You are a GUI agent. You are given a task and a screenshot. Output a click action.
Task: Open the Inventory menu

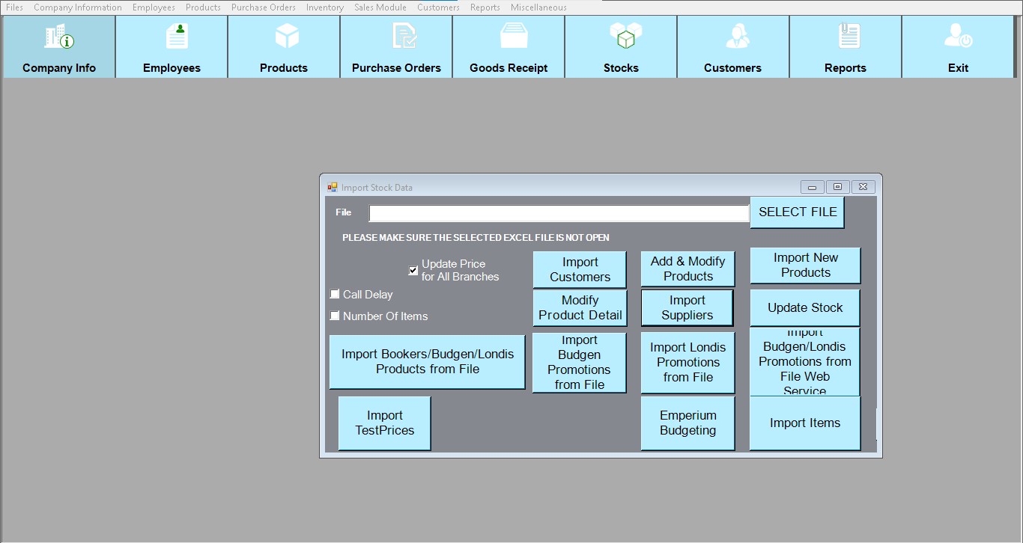324,7
